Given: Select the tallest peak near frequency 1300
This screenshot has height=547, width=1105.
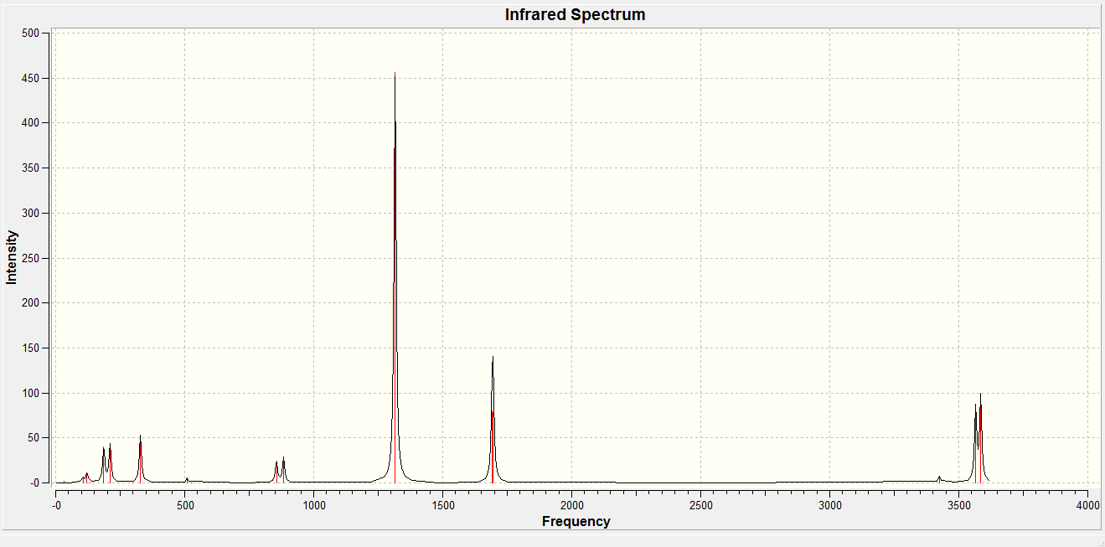Looking at the screenshot, I should [395, 276].
